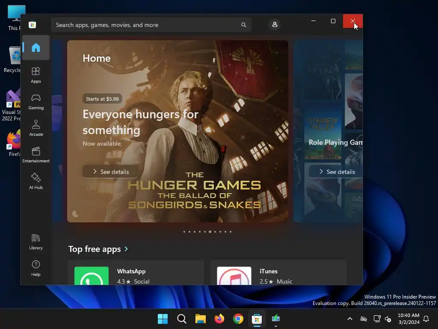Click the taskbar app right of Store
438x329 pixels.
coord(276,319)
